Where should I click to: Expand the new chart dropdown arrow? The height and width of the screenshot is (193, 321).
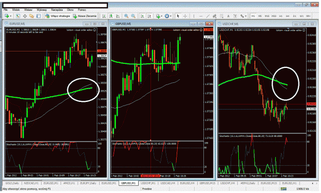pos(10,16)
